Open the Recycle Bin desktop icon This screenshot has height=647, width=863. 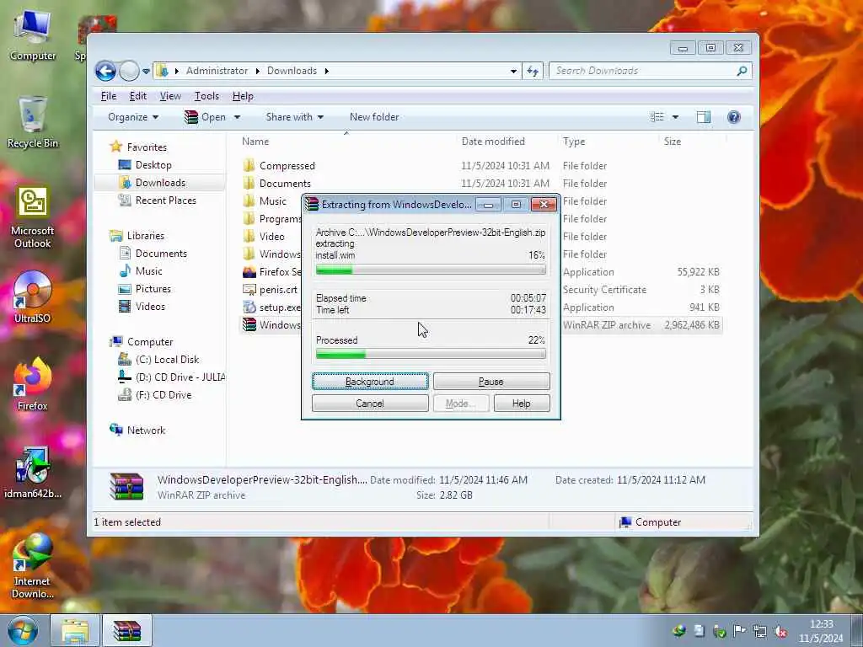[x=33, y=122]
